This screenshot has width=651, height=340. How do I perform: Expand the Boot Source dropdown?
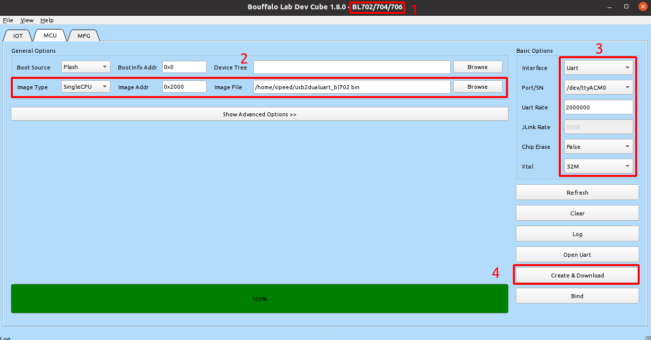[x=86, y=67]
